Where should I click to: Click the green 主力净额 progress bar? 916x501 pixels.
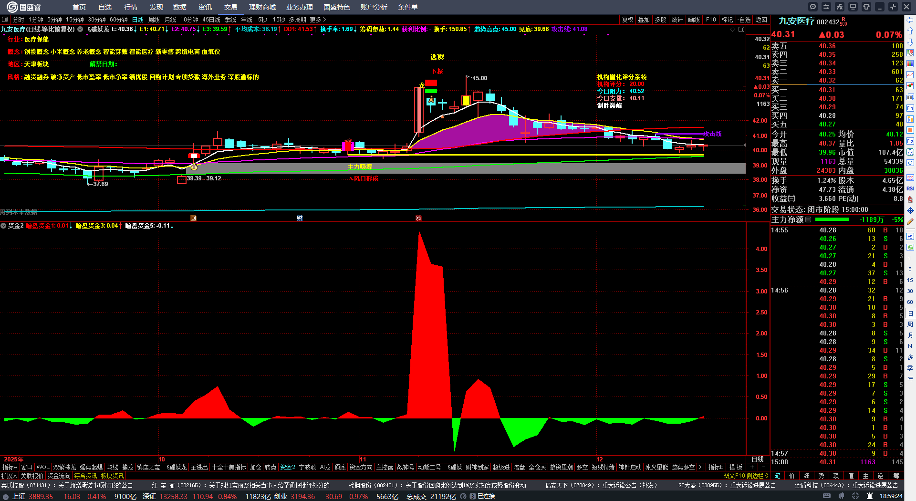pyautogui.click(x=832, y=219)
